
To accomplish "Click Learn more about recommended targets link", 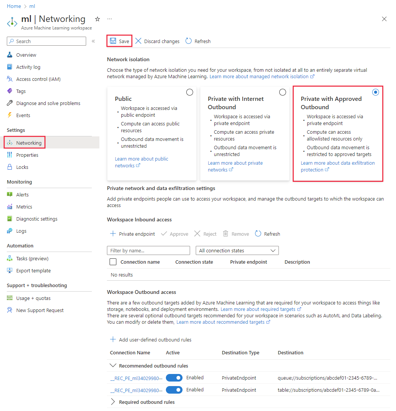I will point(223,322).
